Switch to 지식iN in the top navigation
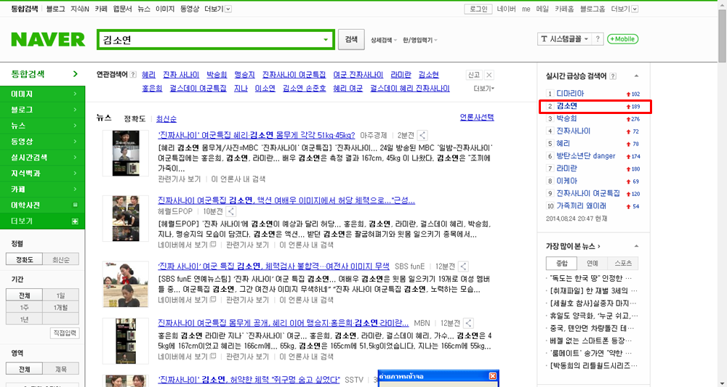Screen dimensions: 727x387 [x=80, y=9]
